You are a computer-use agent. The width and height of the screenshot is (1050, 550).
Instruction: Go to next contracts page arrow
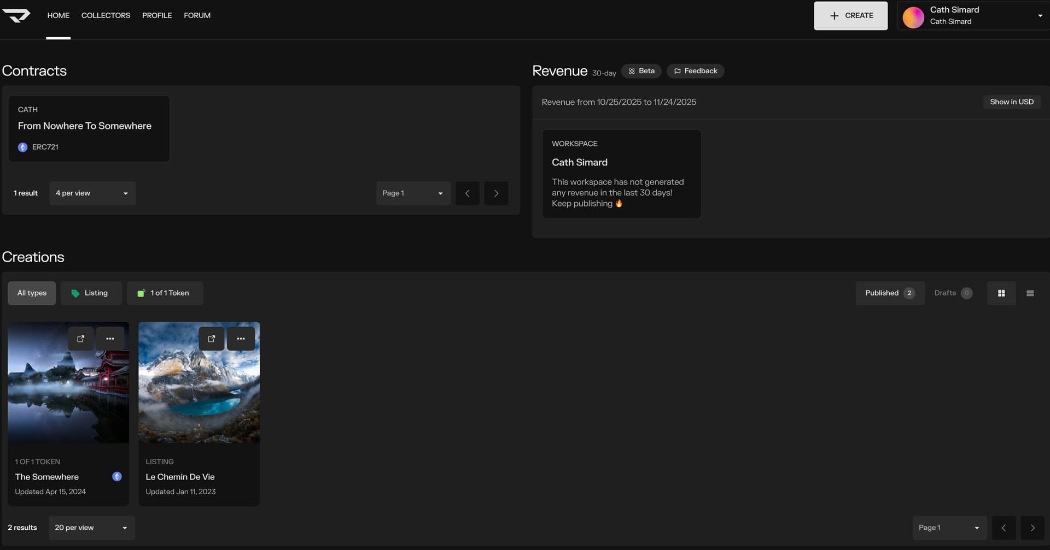click(496, 193)
